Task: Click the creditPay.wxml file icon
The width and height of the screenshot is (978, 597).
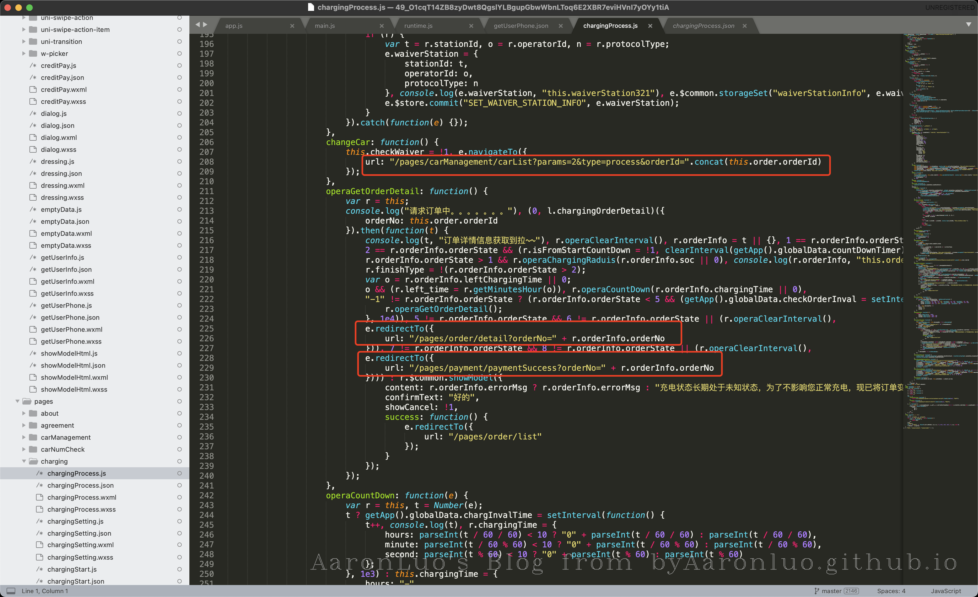Action: 33,90
